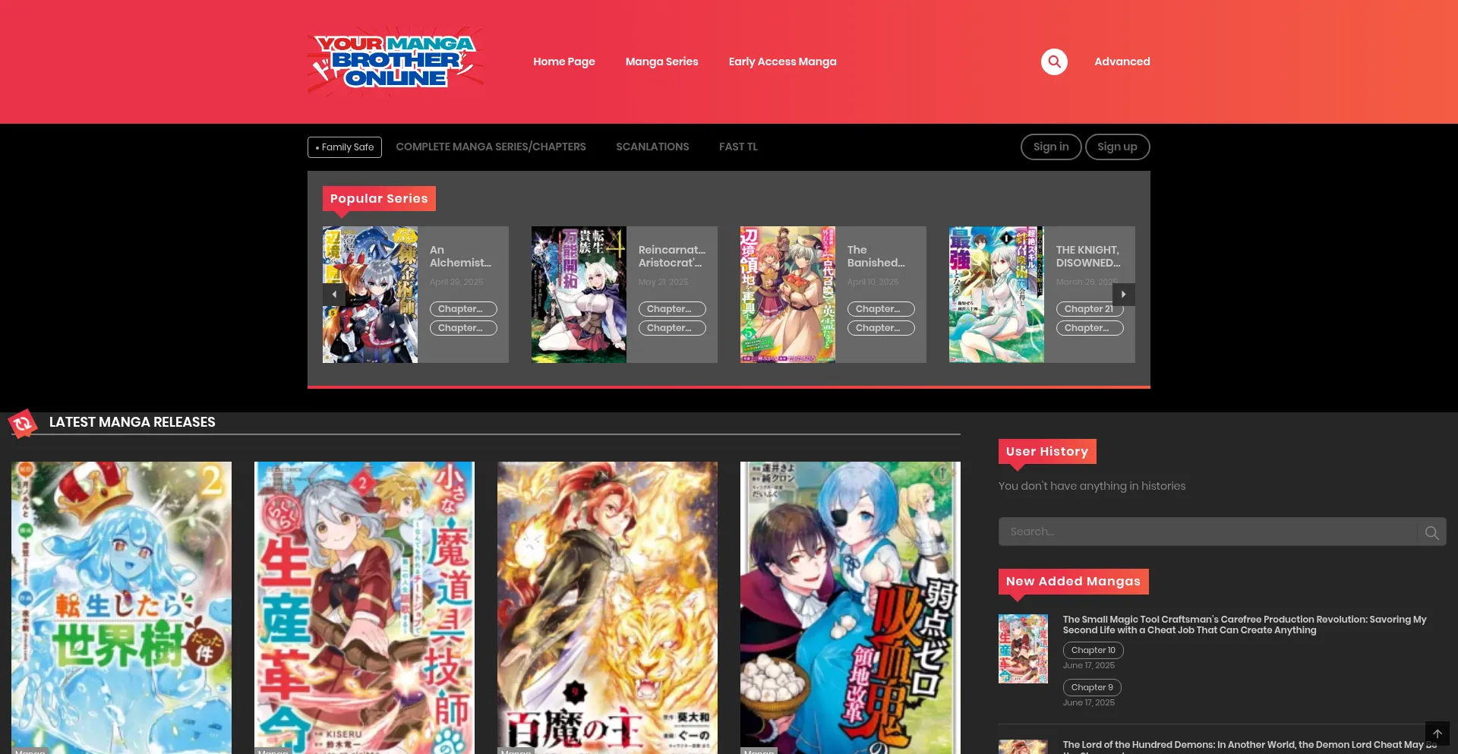Screen dimensions: 1458x754
Task: Click the Sign in button
Action: click(x=1051, y=147)
